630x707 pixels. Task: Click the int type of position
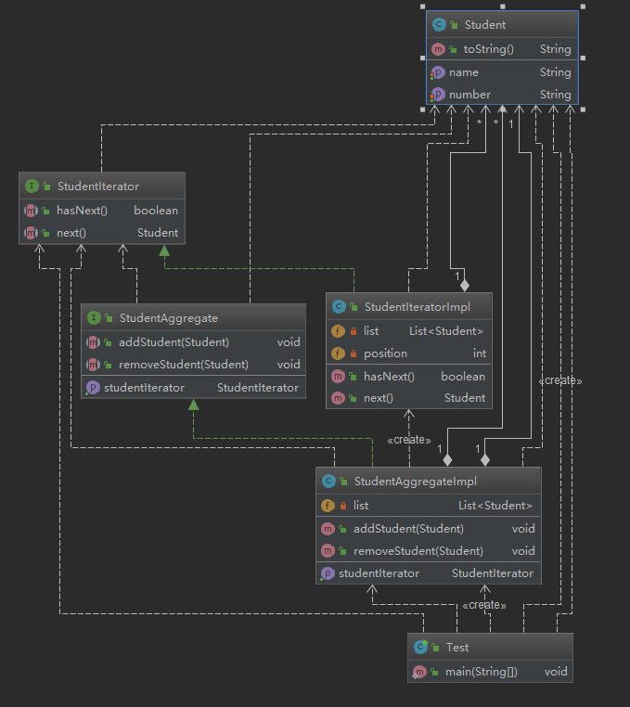click(480, 353)
